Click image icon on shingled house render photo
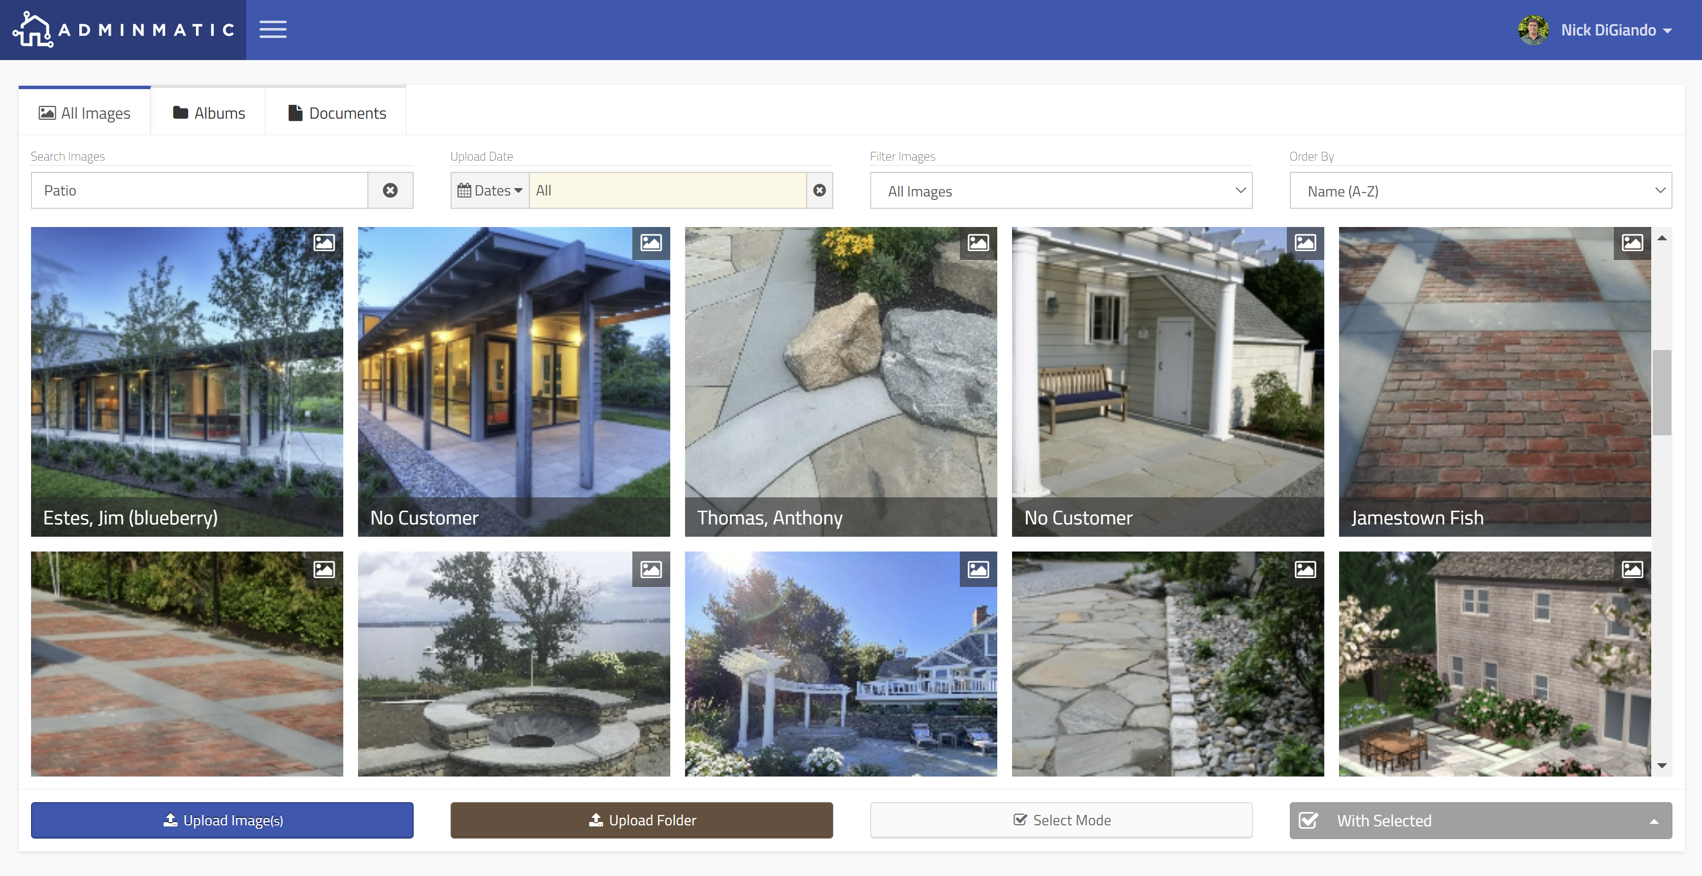1702x876 pixels. (1632, 569)
